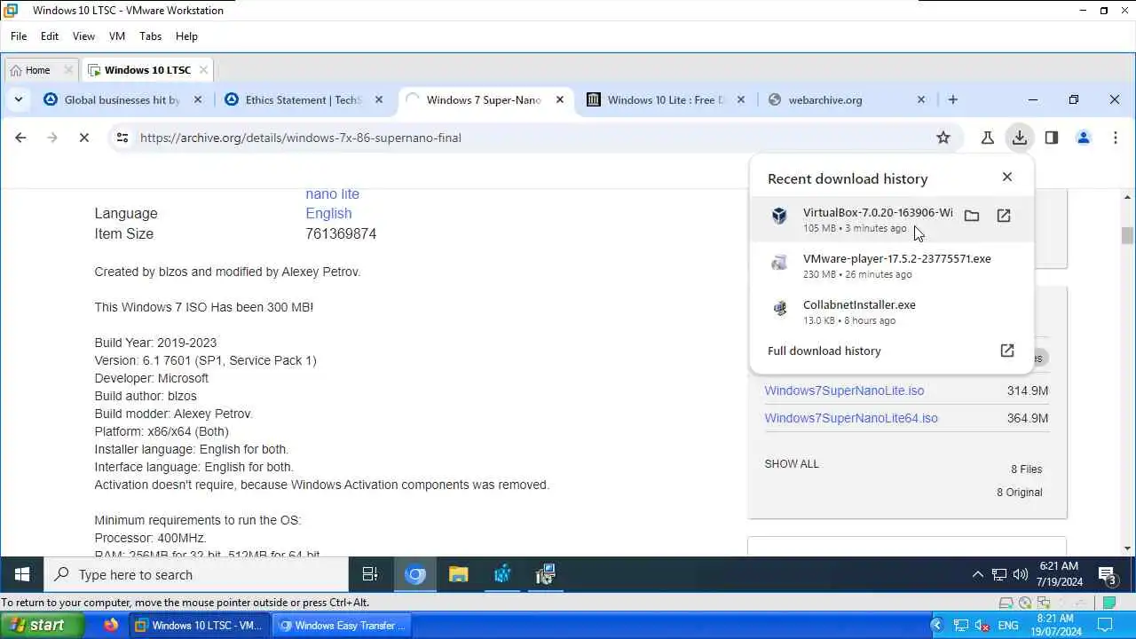Open File Explorer on Windows 10 taskbar
The image size is (1136, 639).
click(x=459, y=575)
